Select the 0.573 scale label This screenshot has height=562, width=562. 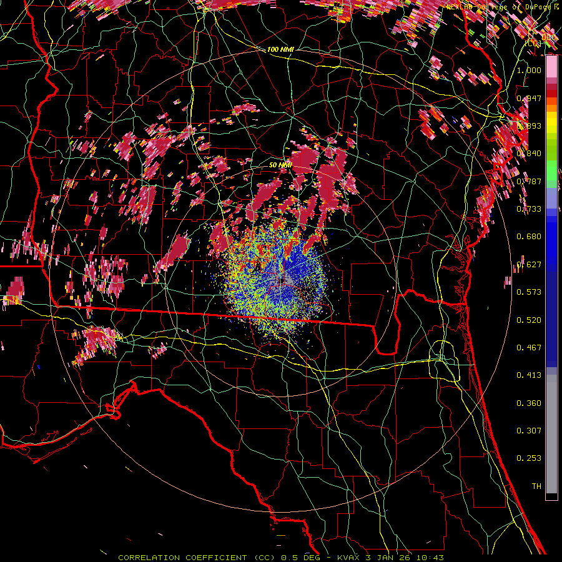coord(529,292)
